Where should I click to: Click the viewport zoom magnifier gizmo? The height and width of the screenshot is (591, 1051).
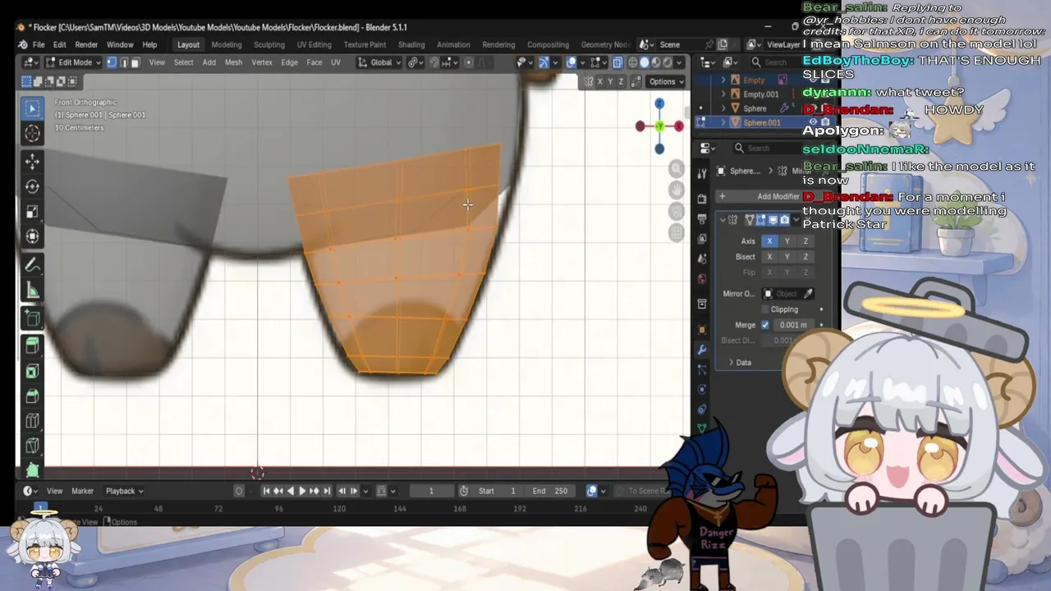tap(677, 168)
